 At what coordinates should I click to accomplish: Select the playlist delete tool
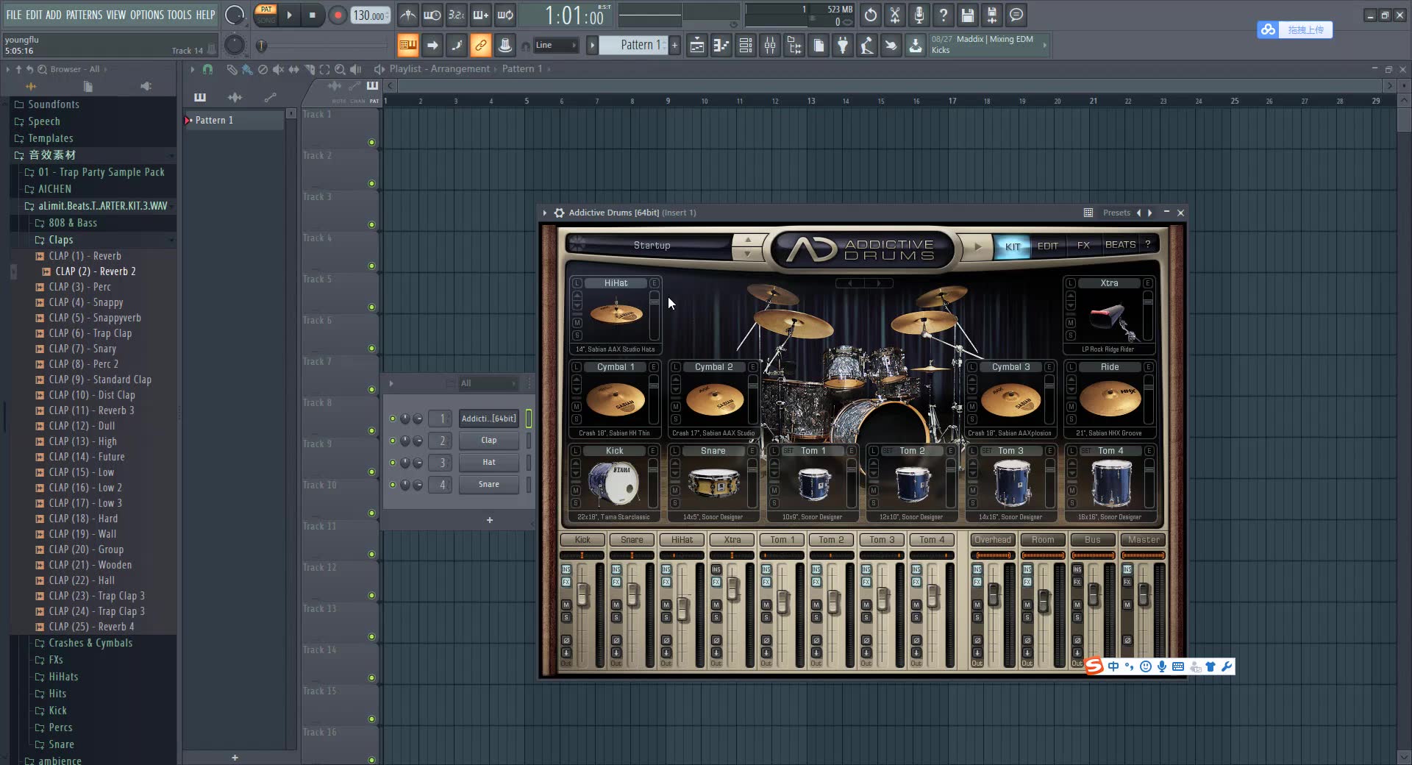coord(263,69)
